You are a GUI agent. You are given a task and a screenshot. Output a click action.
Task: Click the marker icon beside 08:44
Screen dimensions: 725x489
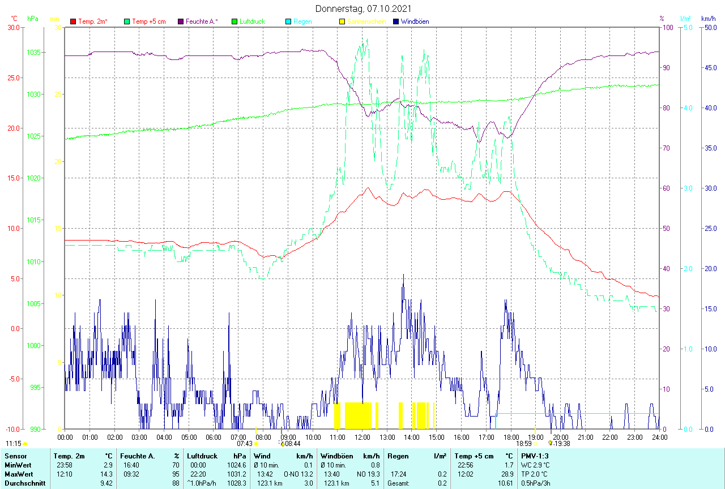(282, 444)
